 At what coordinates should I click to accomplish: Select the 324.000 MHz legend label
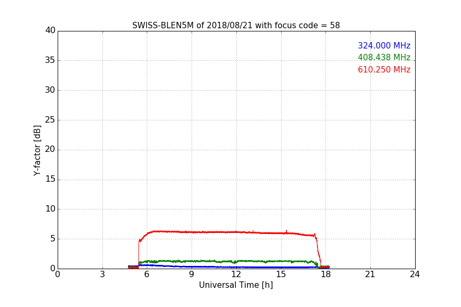coord(384,45)
